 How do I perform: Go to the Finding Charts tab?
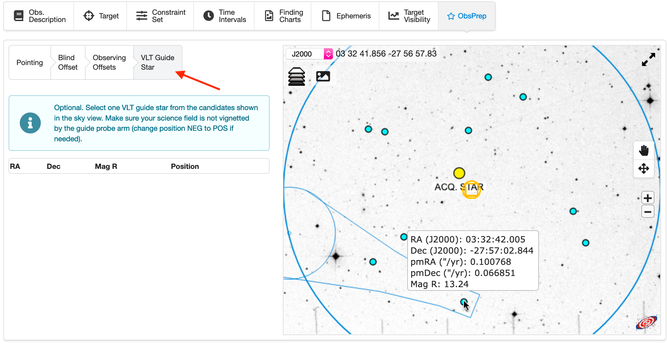(x=283, y=16)
